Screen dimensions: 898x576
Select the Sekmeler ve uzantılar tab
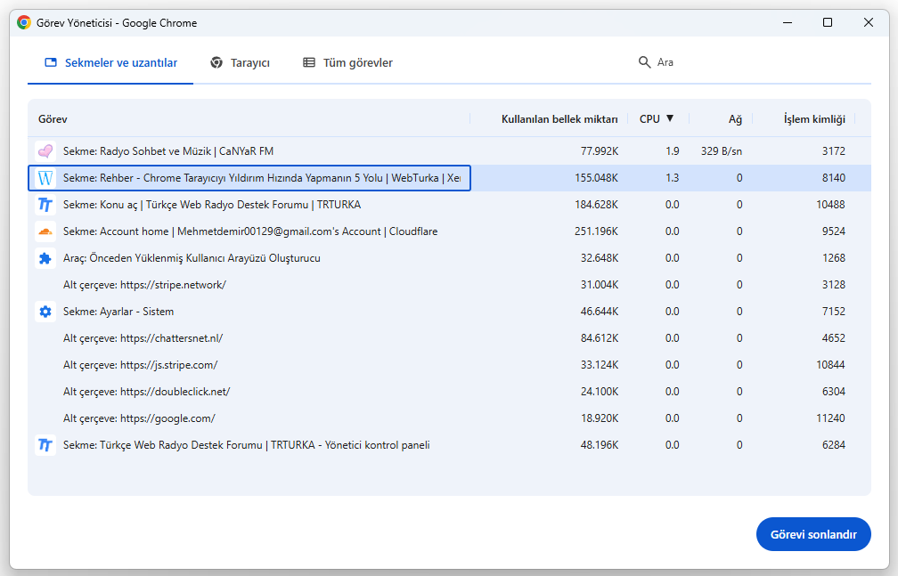[110, 62]
